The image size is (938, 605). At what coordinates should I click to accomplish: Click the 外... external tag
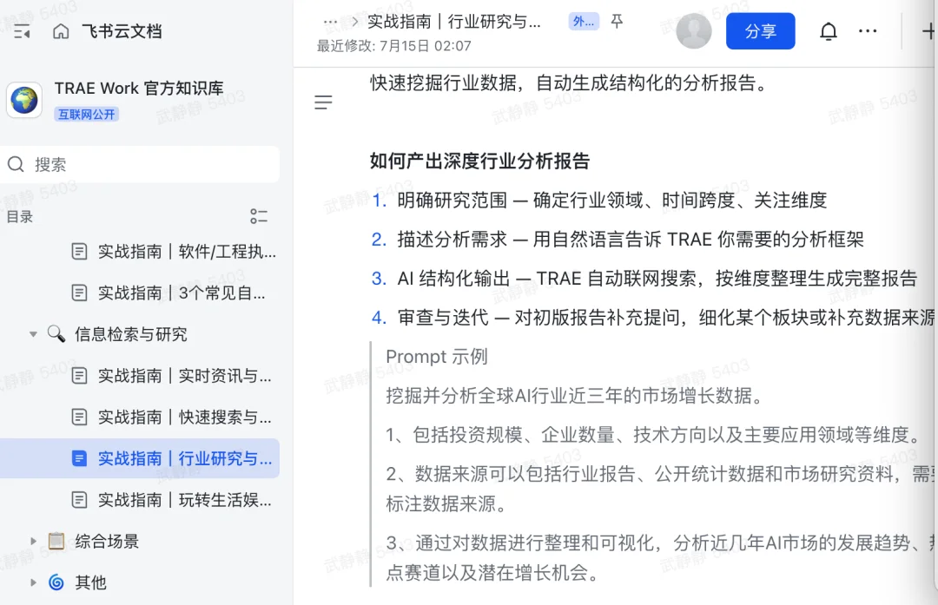[x=584, y=22]
